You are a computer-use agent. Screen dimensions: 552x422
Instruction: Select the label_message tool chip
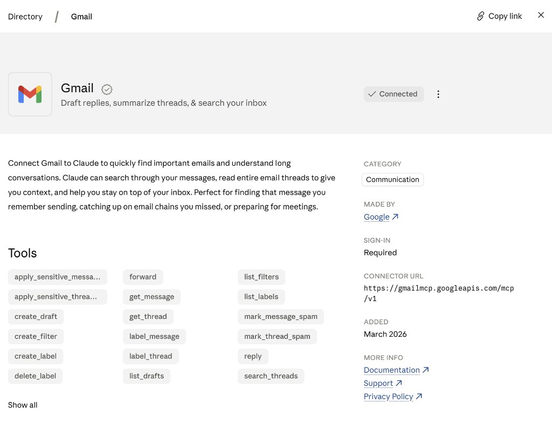pyautogui.click(x=154, y=336)
